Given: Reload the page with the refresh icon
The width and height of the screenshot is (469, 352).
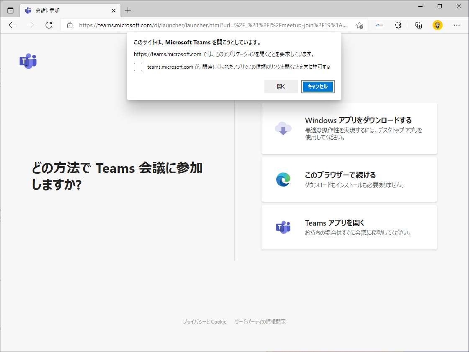Looking at the screenshot, I should tap(49, 25).
